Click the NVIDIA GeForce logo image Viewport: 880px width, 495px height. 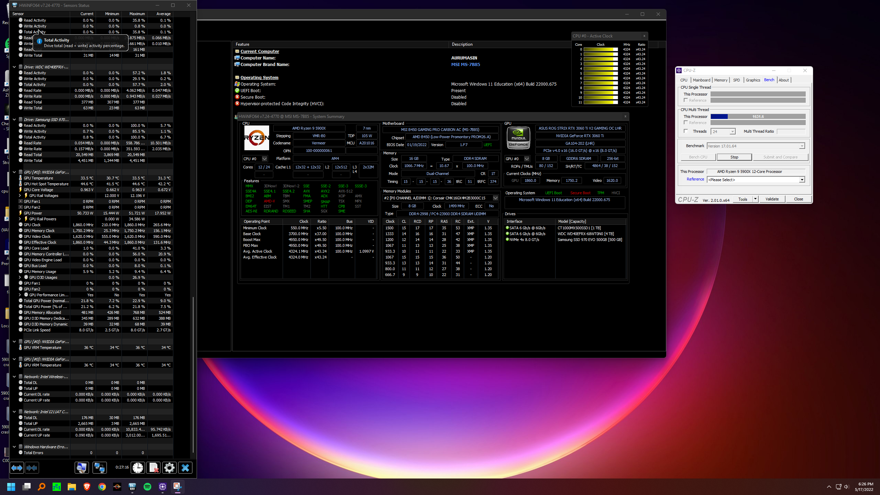[518, 138]
